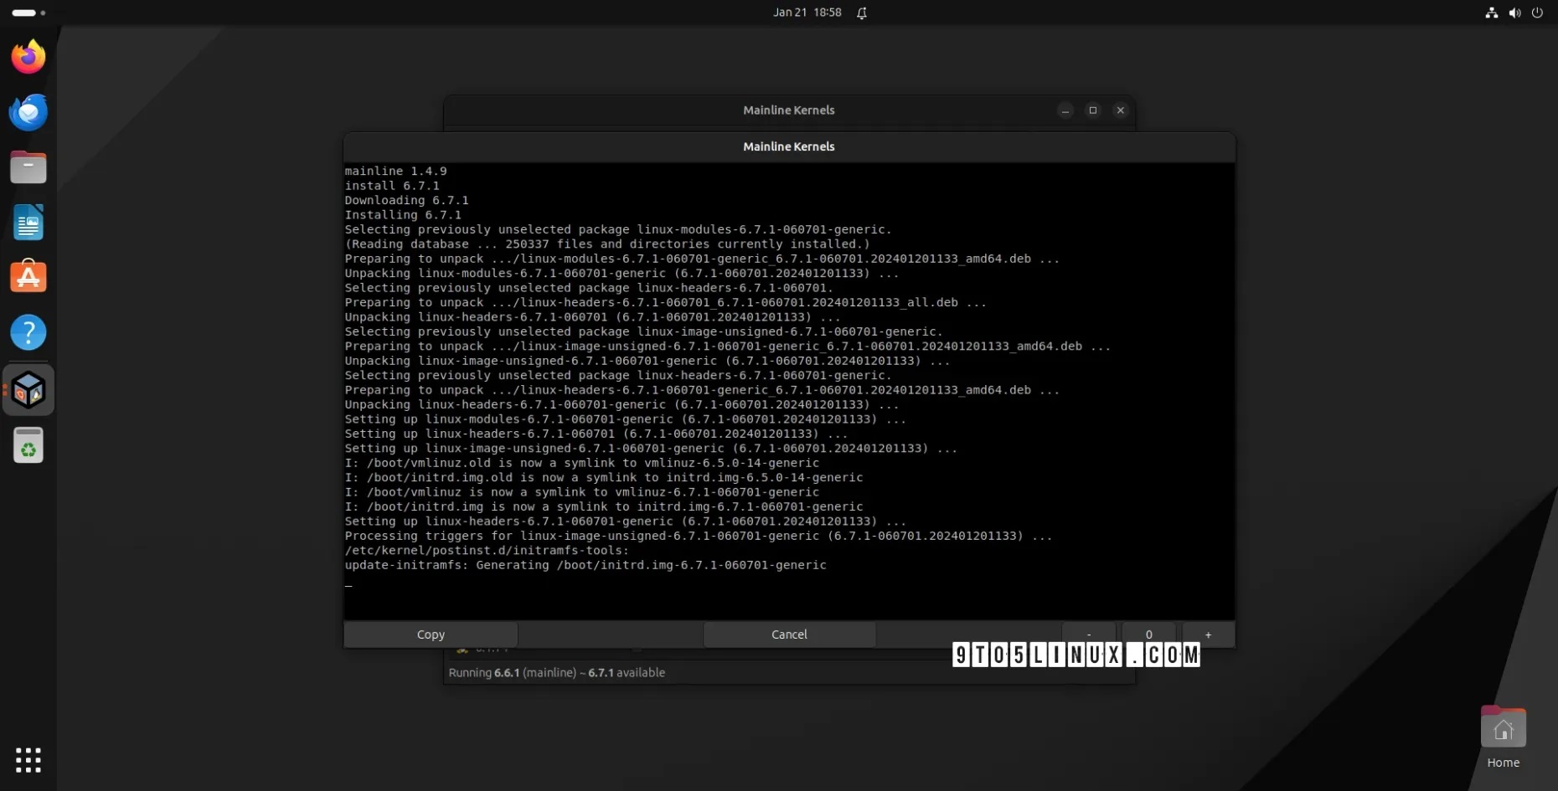Viewport: 1558px width, 791px height.
Task: Select the 'Downloading 6.7.1' terminal line
Action: (406, 200)
